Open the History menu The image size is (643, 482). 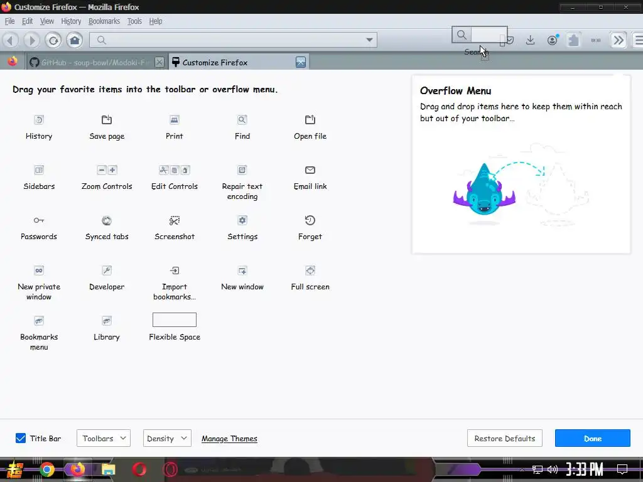[x=71, y=21]
